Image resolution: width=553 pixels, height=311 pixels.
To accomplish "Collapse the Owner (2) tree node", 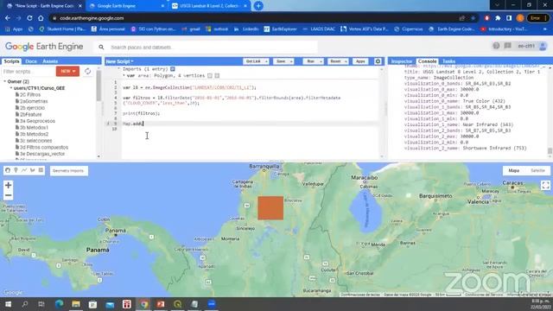I will [4, 81].
